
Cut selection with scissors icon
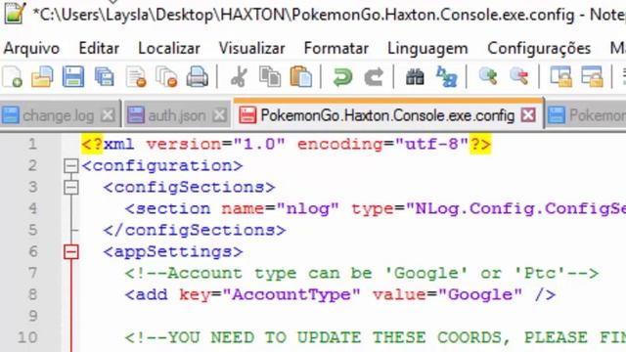239,76
